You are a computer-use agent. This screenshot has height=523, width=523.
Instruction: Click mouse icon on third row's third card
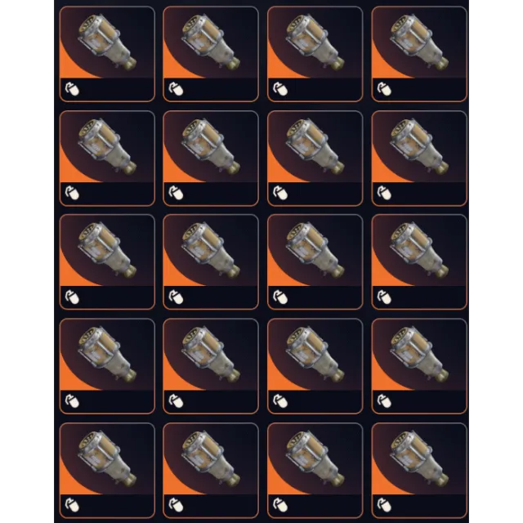[280, 297]
